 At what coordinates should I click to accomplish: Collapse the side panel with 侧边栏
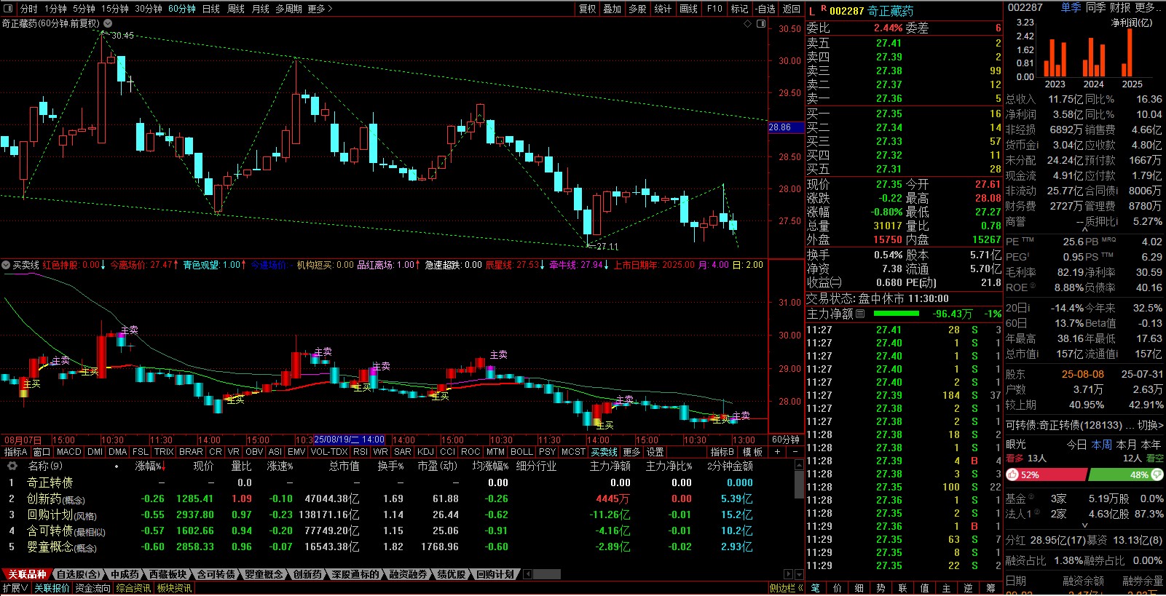[787, 588]
